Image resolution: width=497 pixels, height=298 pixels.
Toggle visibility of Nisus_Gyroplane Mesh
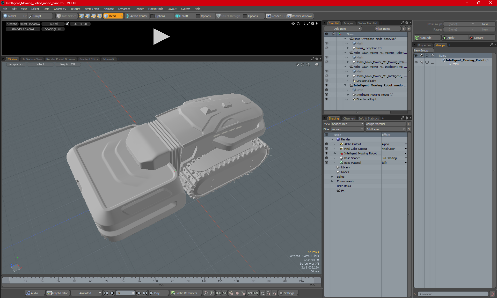pos(327,43)
